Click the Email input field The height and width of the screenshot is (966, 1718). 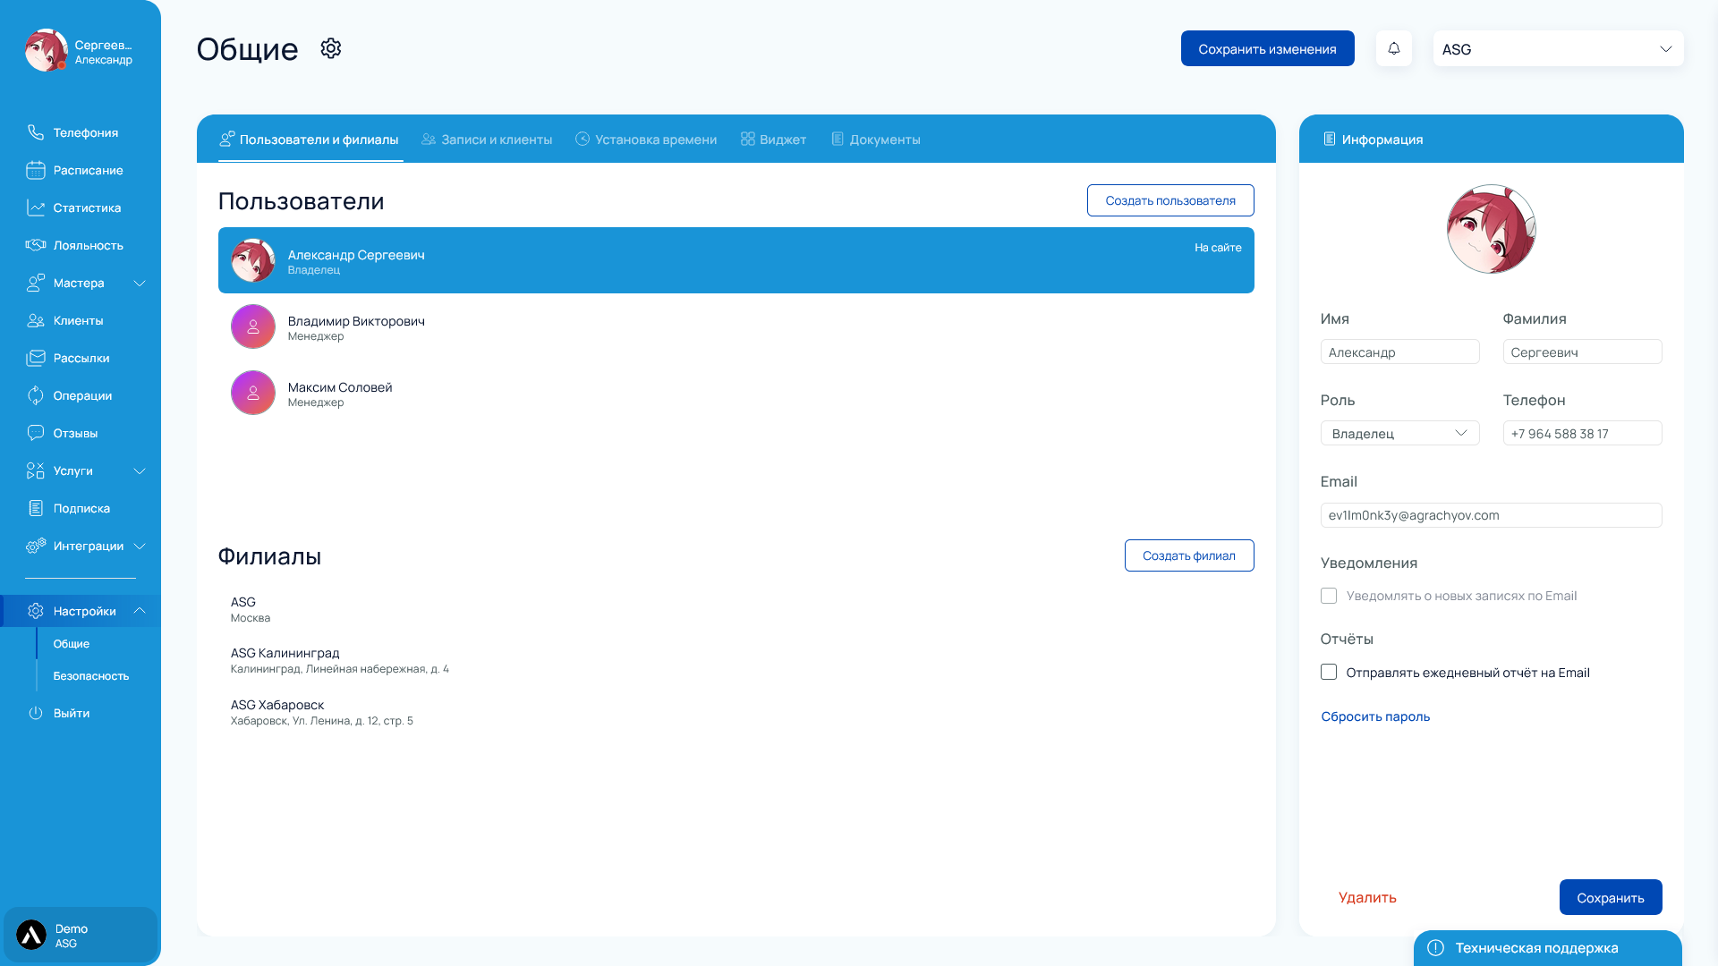click(1491, 515)
